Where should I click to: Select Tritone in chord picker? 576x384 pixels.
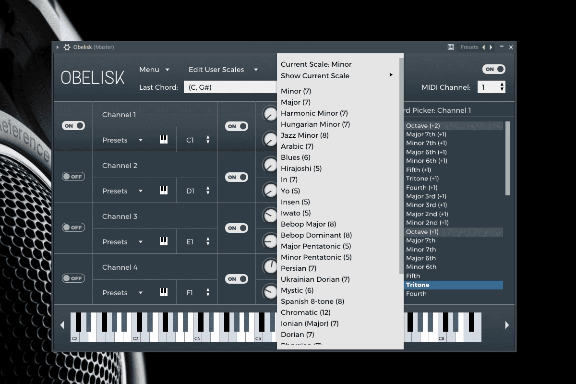454,285
